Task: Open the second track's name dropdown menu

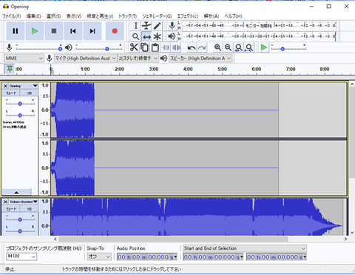Action: pyautogui.click(x=24, y=202)
